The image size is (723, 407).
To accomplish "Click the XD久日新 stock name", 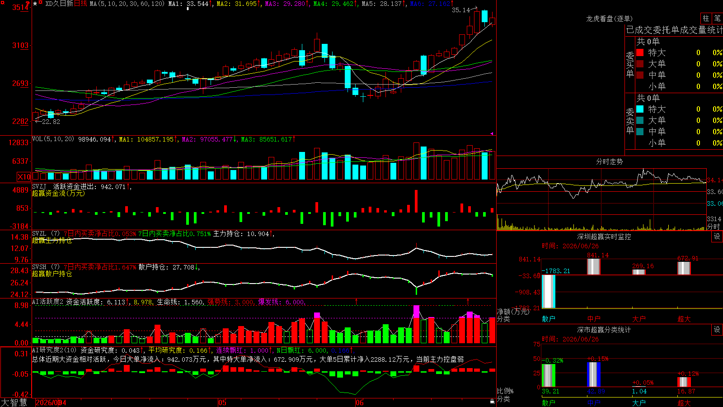I will (x=59, y=4).
